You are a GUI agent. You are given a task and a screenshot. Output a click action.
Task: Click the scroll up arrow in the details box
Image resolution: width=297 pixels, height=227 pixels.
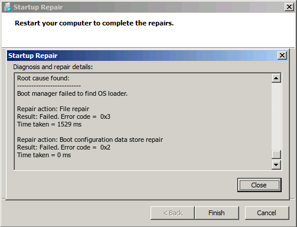[x=276, y=78]
